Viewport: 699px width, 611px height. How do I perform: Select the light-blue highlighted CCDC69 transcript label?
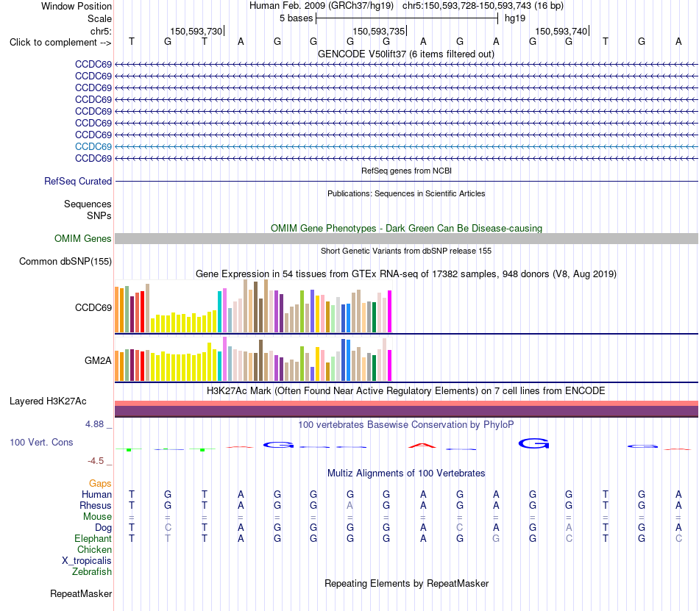(x=93, y=146)
